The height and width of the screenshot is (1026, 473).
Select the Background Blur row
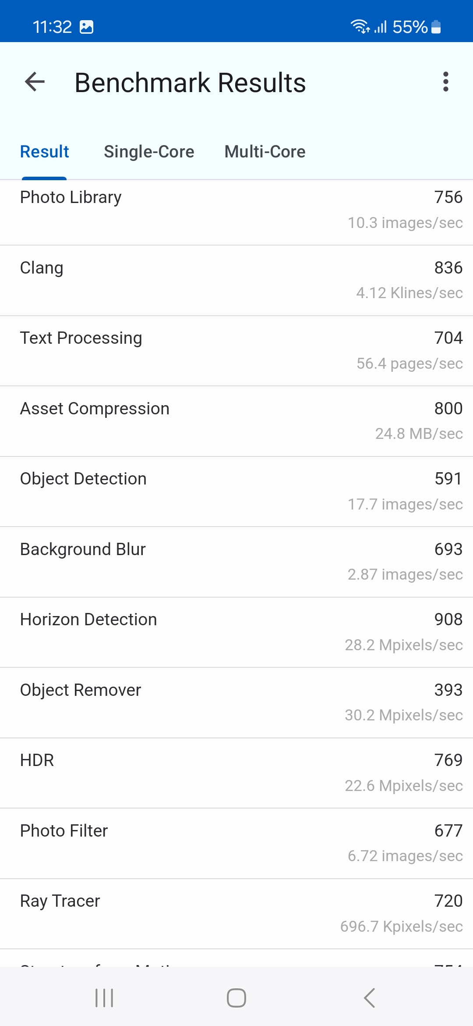point(236,562)
